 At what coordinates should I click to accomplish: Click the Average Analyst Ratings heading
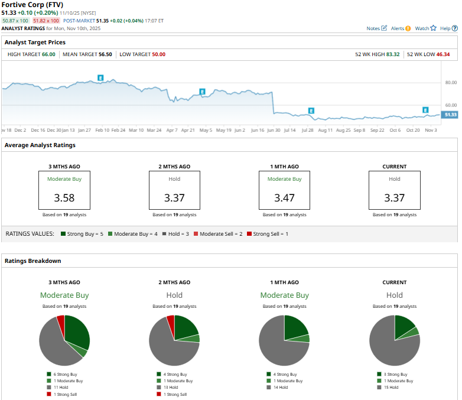tap(40, 145)
